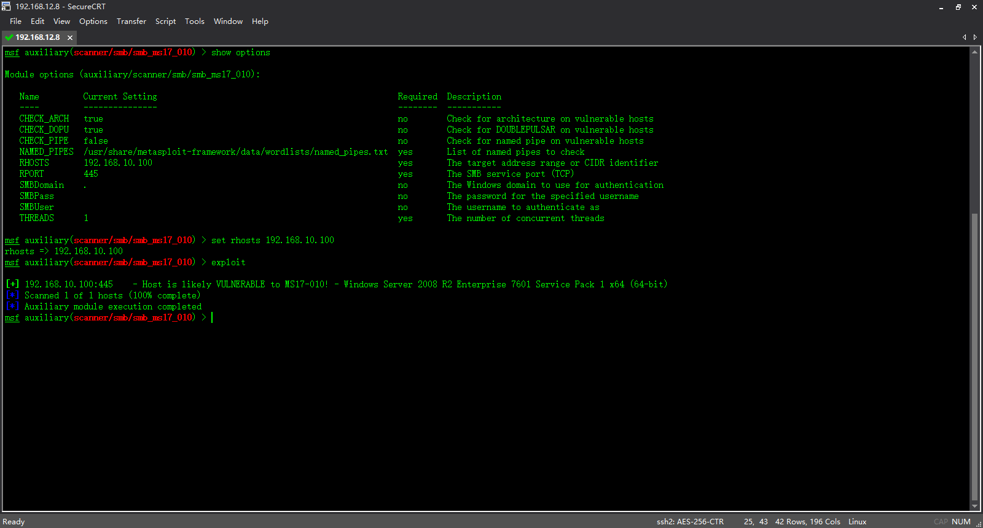
Task: Open the Tools menu
Action: click(195, 21)
